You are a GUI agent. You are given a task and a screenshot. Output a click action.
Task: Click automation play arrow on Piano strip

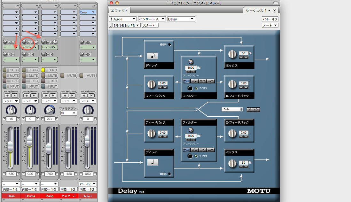(53, 96)
